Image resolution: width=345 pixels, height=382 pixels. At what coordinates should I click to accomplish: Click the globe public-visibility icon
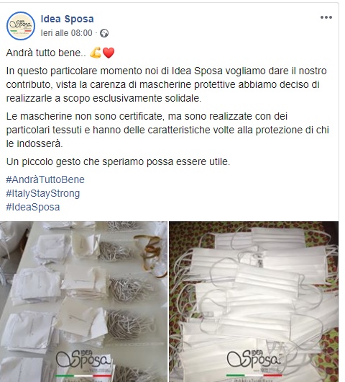pos(104,33)
